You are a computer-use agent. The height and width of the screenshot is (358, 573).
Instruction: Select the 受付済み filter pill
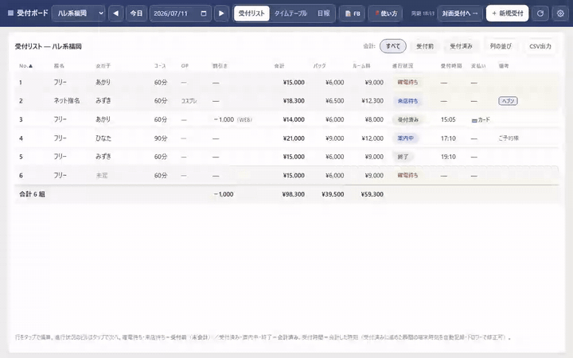[x=461, y=46]
